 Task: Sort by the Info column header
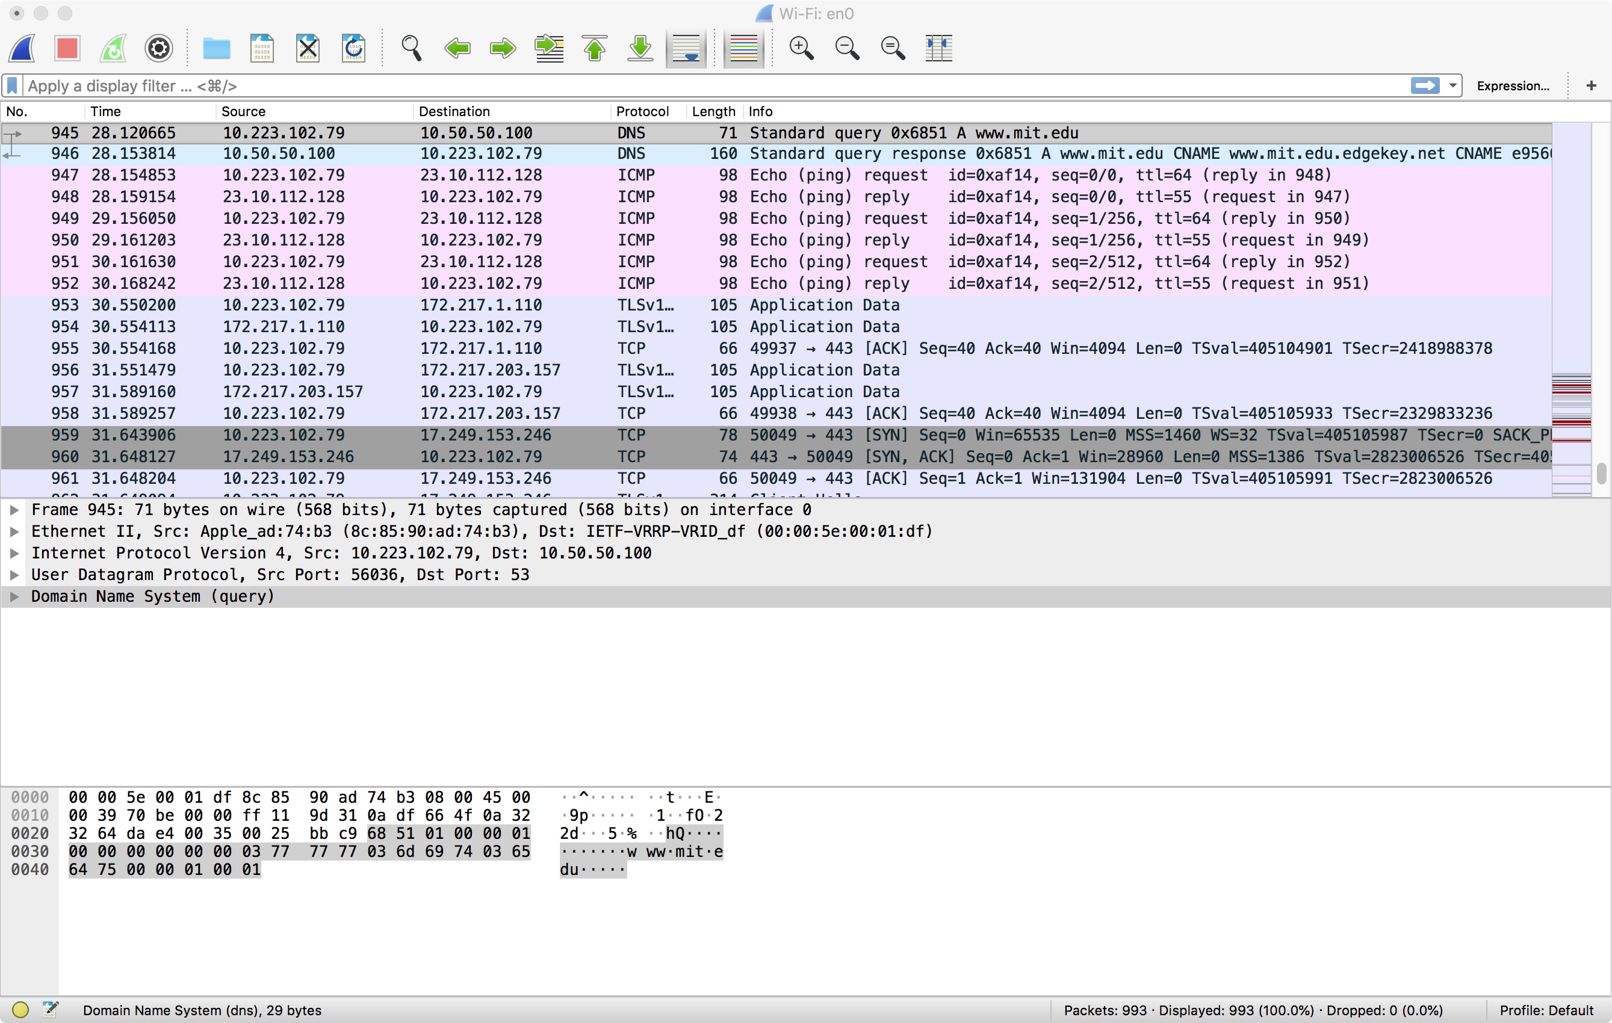coord(1147,111)
